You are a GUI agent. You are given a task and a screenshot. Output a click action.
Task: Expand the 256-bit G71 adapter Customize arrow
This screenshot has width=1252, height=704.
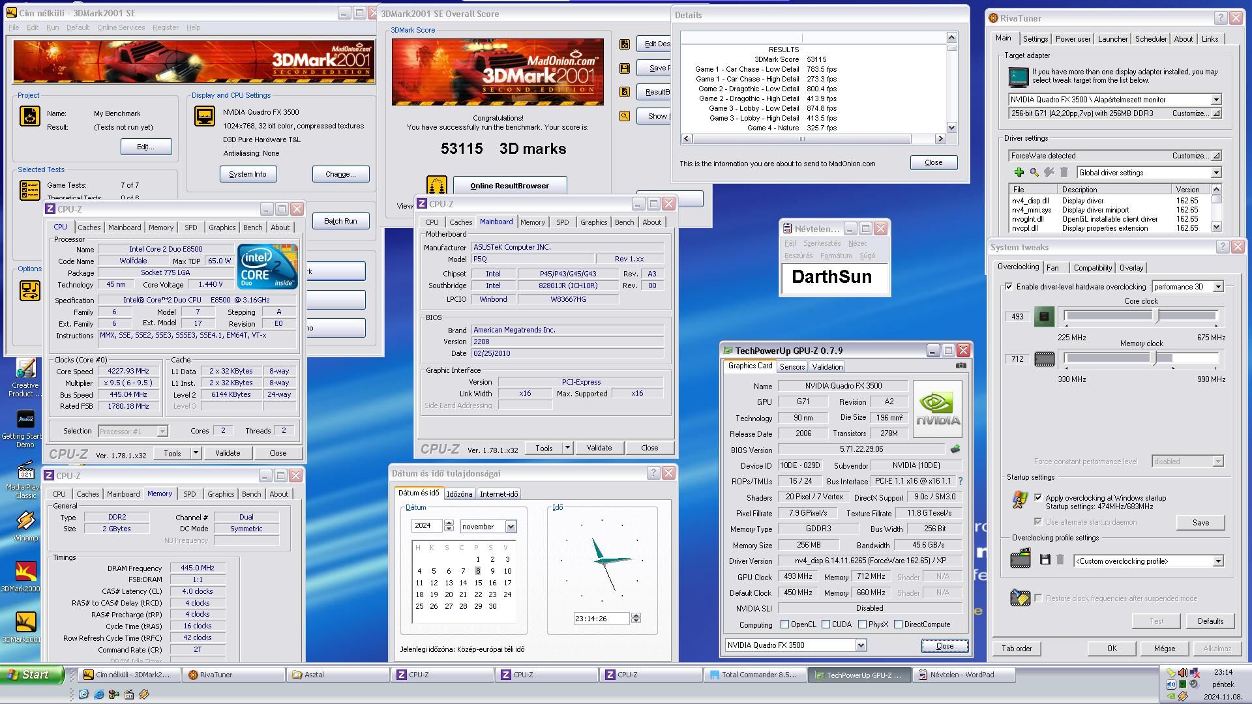tap(1216, 113)
